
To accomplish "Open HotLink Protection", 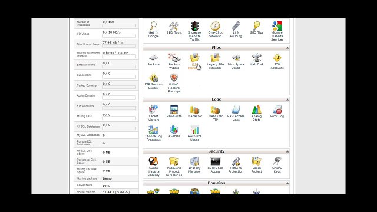I will tap(236, 165).
